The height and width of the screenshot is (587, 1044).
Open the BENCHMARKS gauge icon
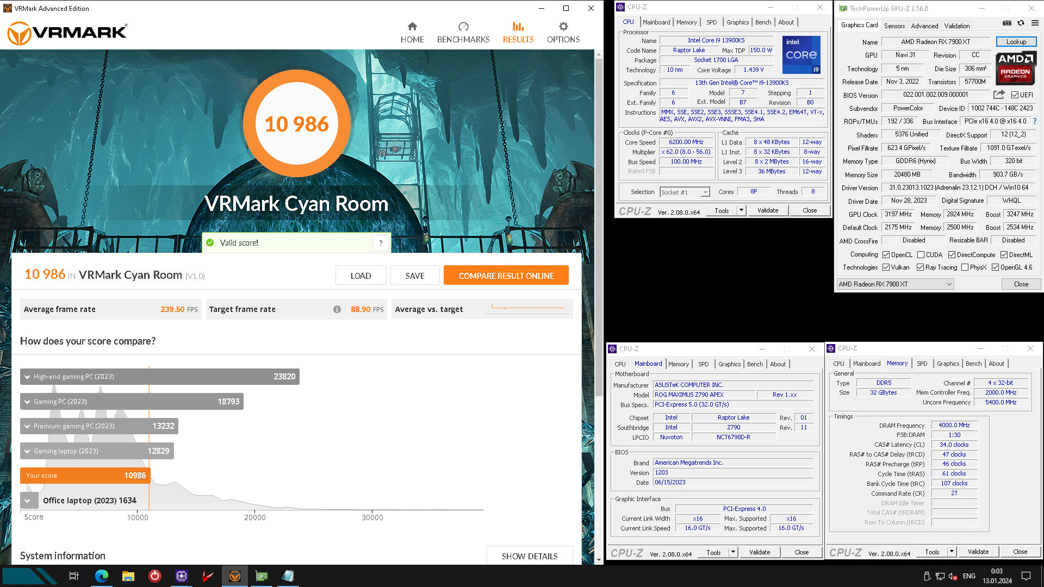click(463, 26)
